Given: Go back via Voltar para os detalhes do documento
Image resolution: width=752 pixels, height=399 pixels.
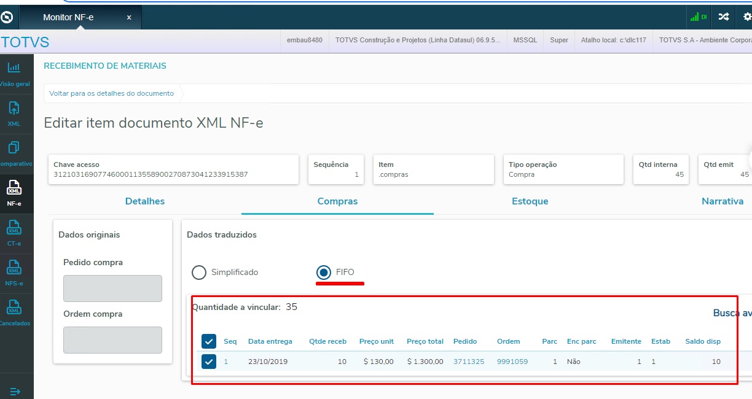Looking at the screenshot, I should click(x=111, y=93).
